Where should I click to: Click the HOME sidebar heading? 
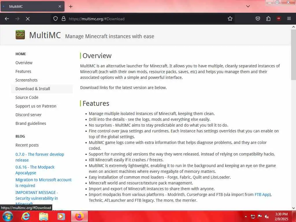pos(21,54)
